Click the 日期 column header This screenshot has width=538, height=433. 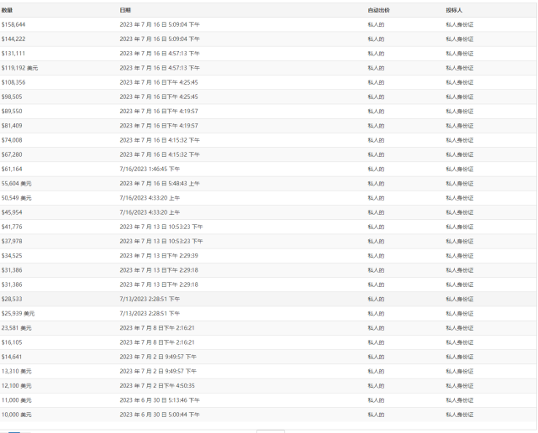tap(125, 10)
